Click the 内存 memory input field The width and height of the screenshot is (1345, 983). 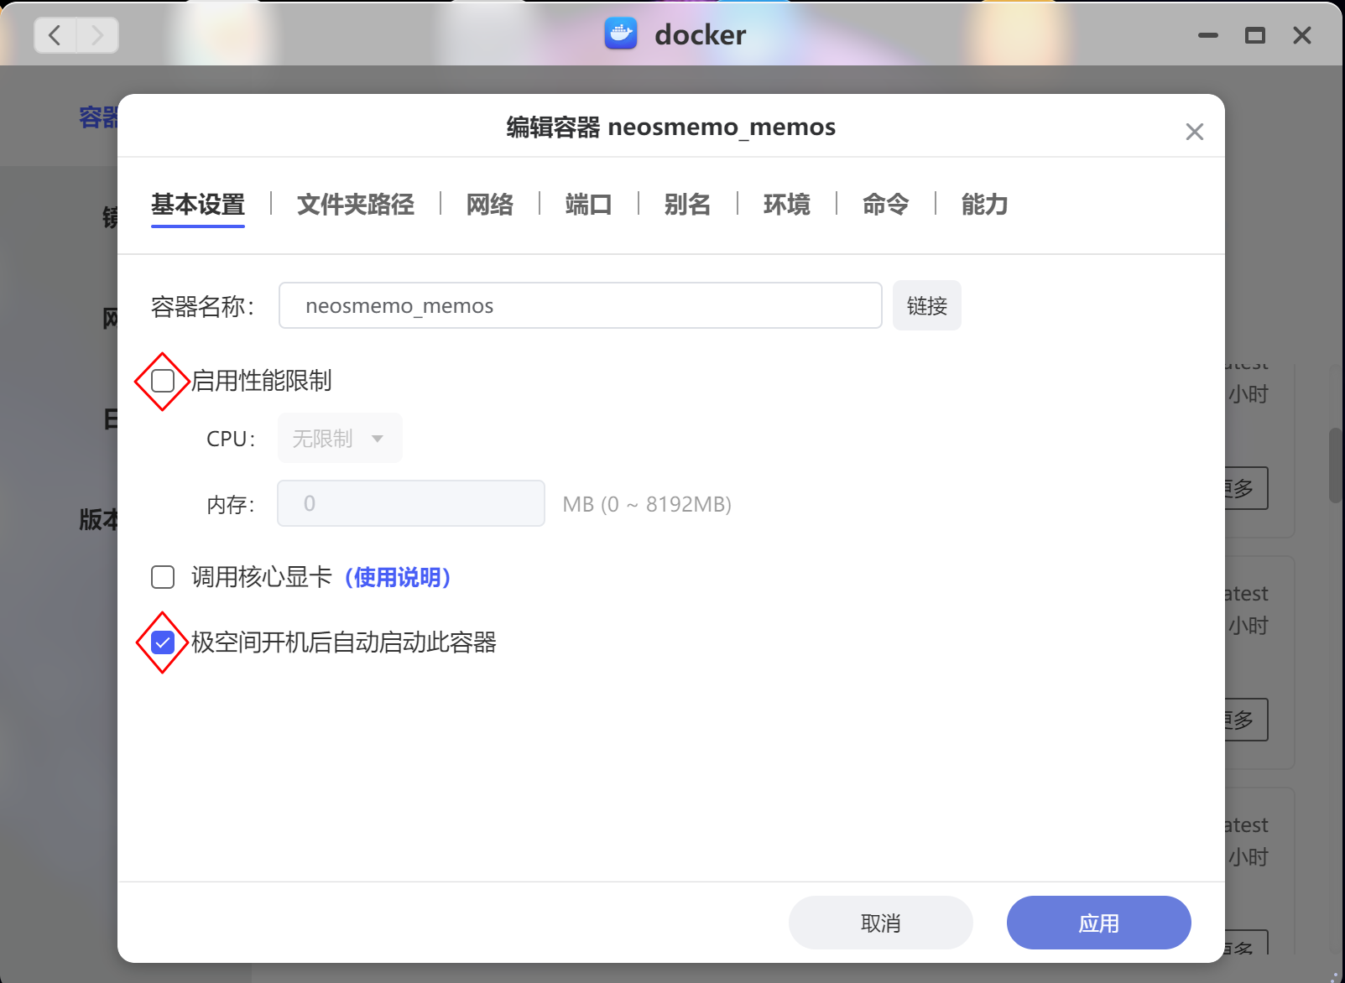[411, 503]
